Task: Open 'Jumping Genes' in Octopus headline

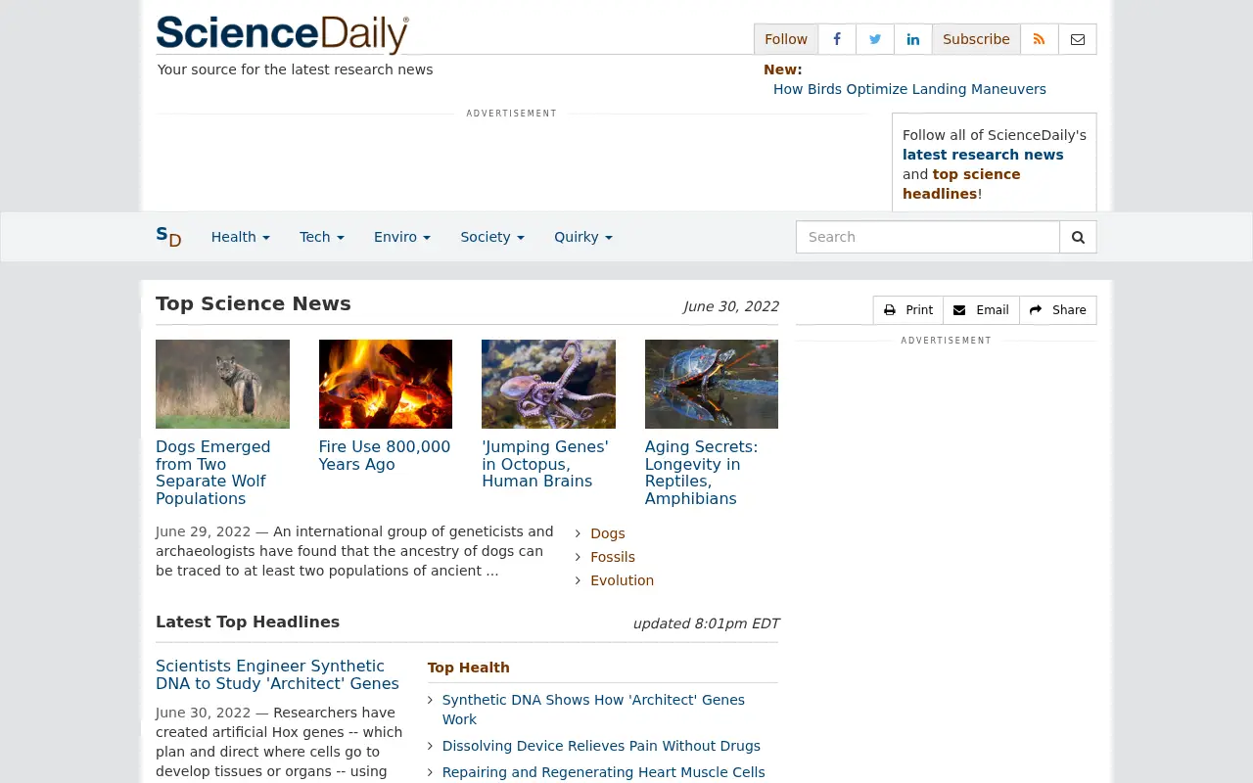Action: tap(545, 464)
